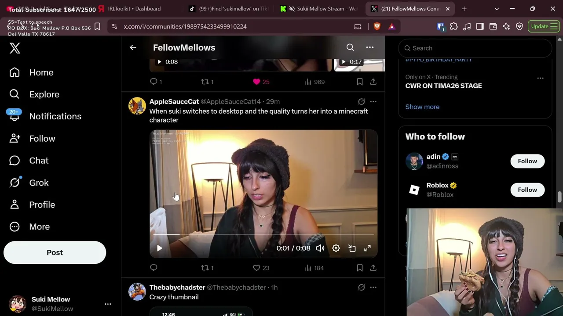Open account options for Suki Mellow
Screen dimensions: 563x316
[108, 304]
